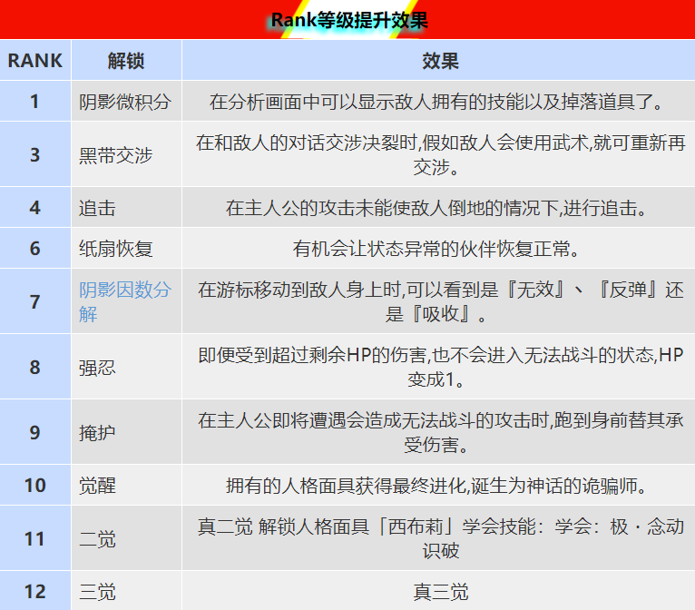695x610 pixels.
Task: Click the 三觉 unlock cell
Action: [x=126, y=591]
